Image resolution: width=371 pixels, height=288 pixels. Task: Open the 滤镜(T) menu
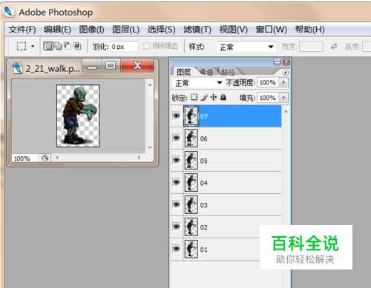(197, 30)
